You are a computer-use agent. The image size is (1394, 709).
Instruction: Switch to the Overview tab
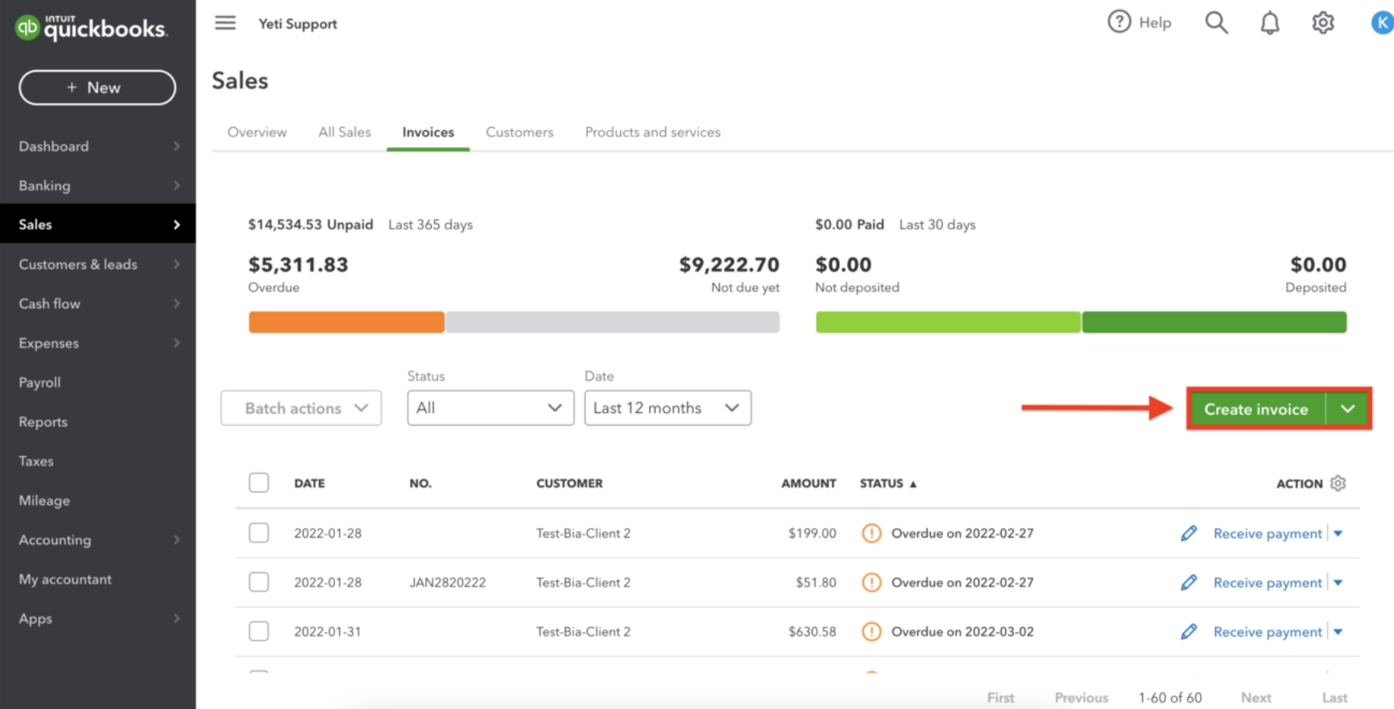[x=257, y=132]
